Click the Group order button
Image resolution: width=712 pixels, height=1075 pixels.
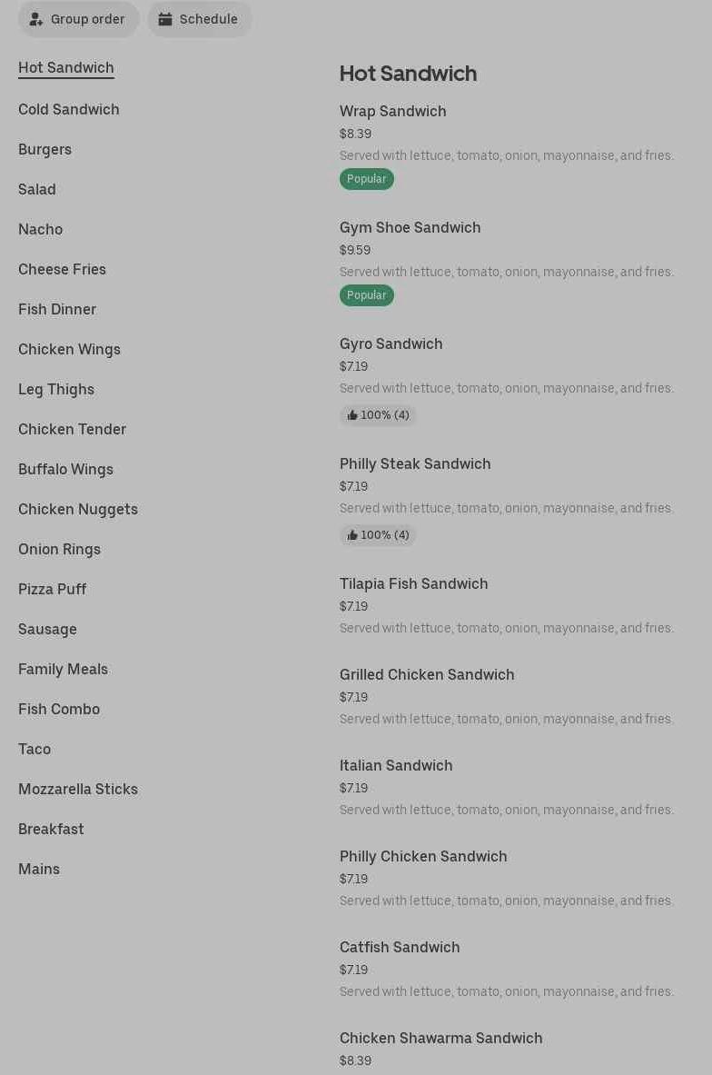[79, 19]
